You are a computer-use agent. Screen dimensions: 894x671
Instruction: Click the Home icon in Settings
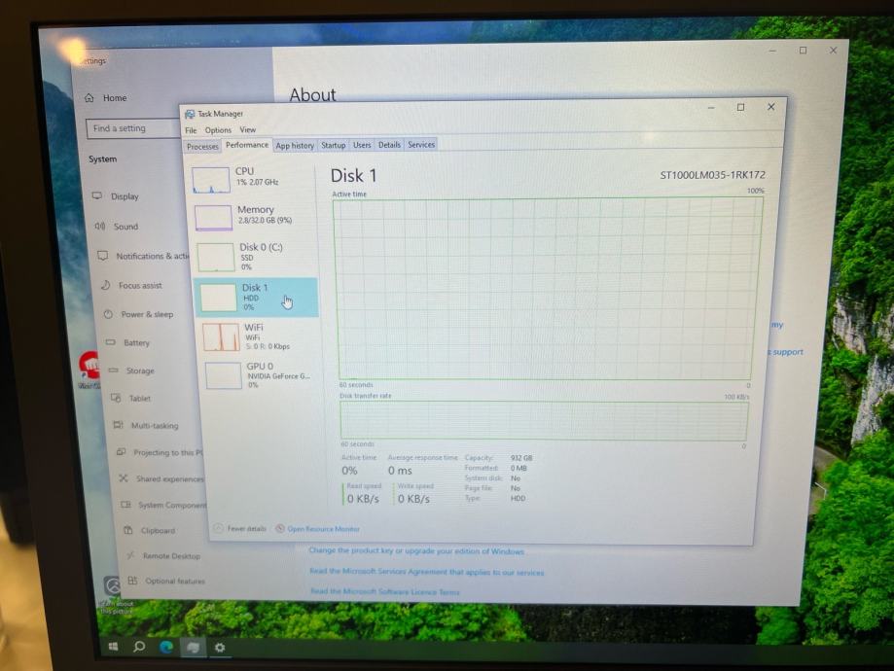89,98
